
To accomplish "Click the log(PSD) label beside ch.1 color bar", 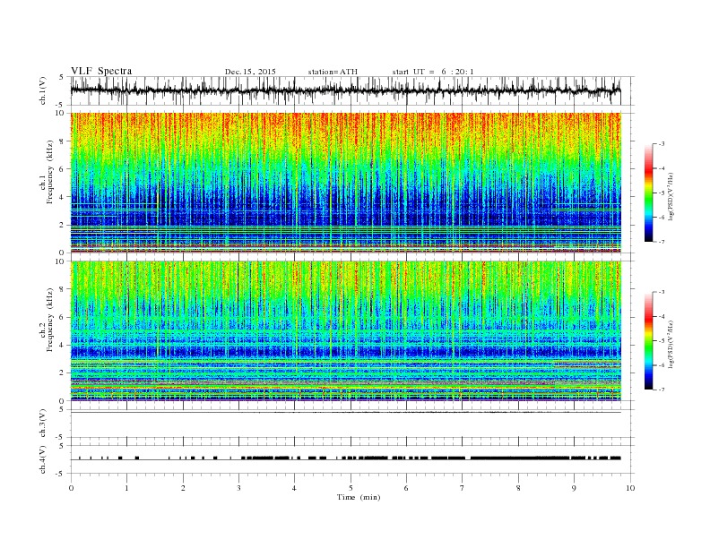I will coord(671,197).
